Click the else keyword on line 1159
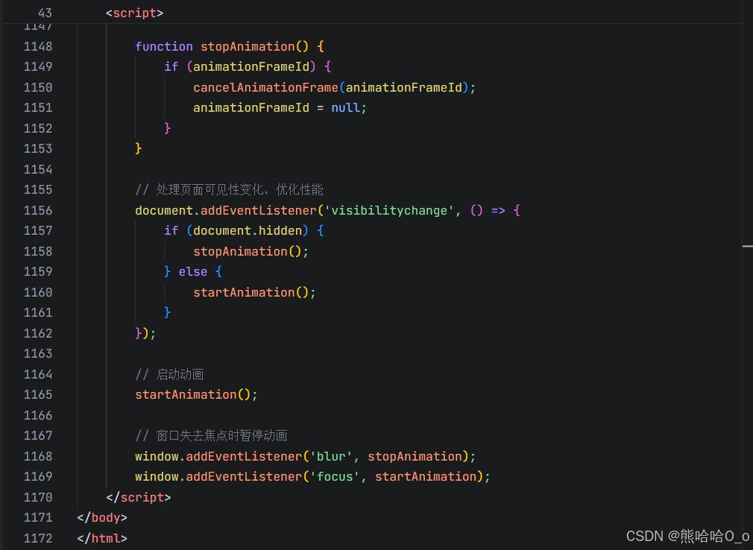 pos(193,271)
